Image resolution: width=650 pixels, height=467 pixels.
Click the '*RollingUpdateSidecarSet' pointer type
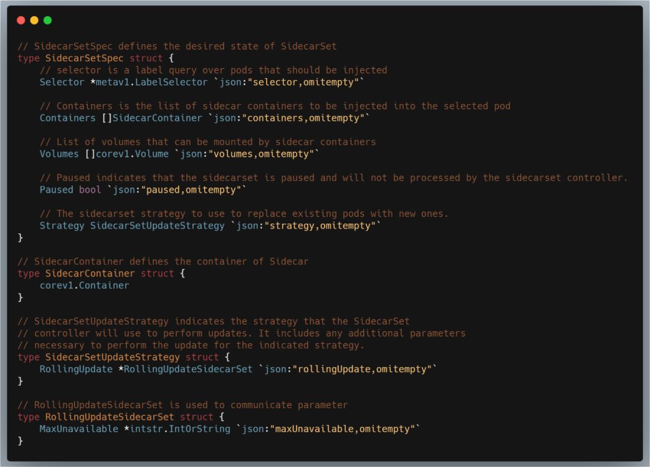pos(185,370)
